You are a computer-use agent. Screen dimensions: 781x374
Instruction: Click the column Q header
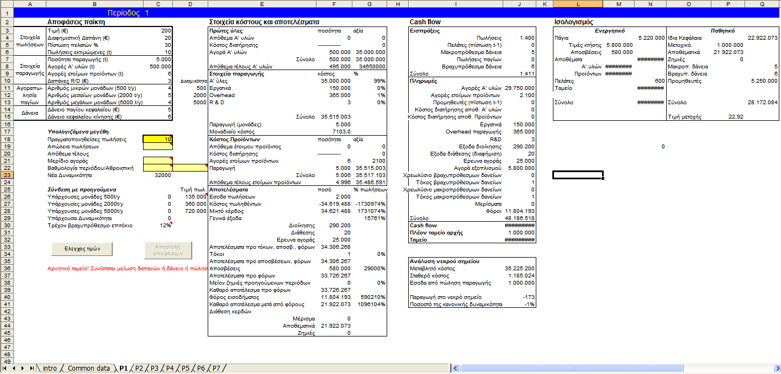pos(762,4)
